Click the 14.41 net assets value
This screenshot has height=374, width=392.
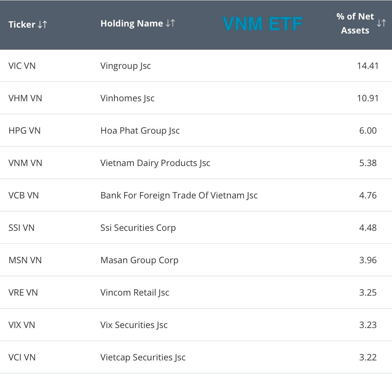coord(367,66)
